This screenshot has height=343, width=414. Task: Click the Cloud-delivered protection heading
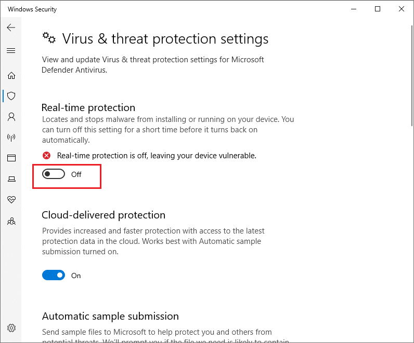click(103, 215)
